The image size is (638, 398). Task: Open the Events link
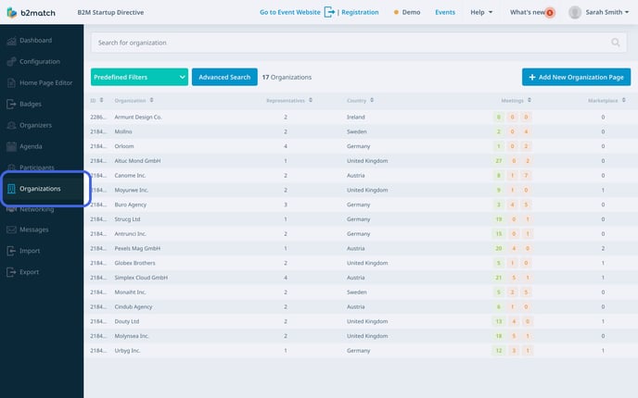tap(445, 12)
